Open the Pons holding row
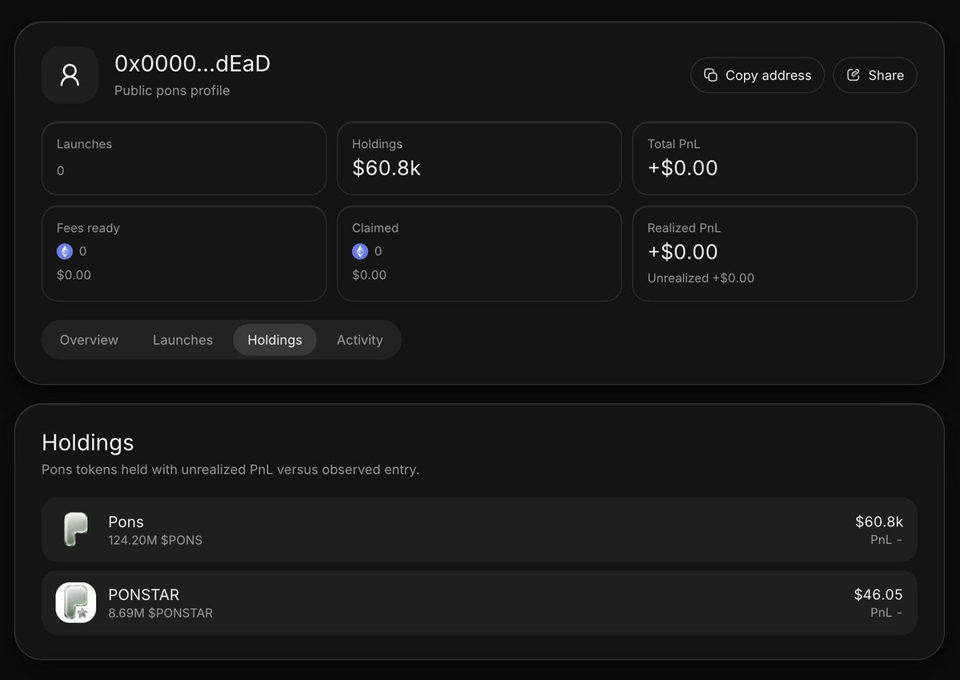This screenshot has width=960, height=680. tap(479, 530)
